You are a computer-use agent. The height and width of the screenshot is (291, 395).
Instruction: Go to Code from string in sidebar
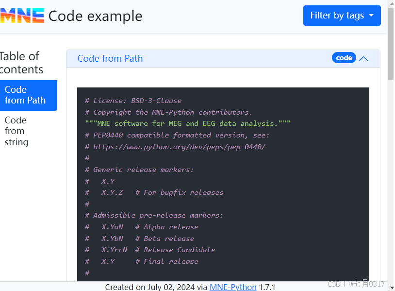16,131
